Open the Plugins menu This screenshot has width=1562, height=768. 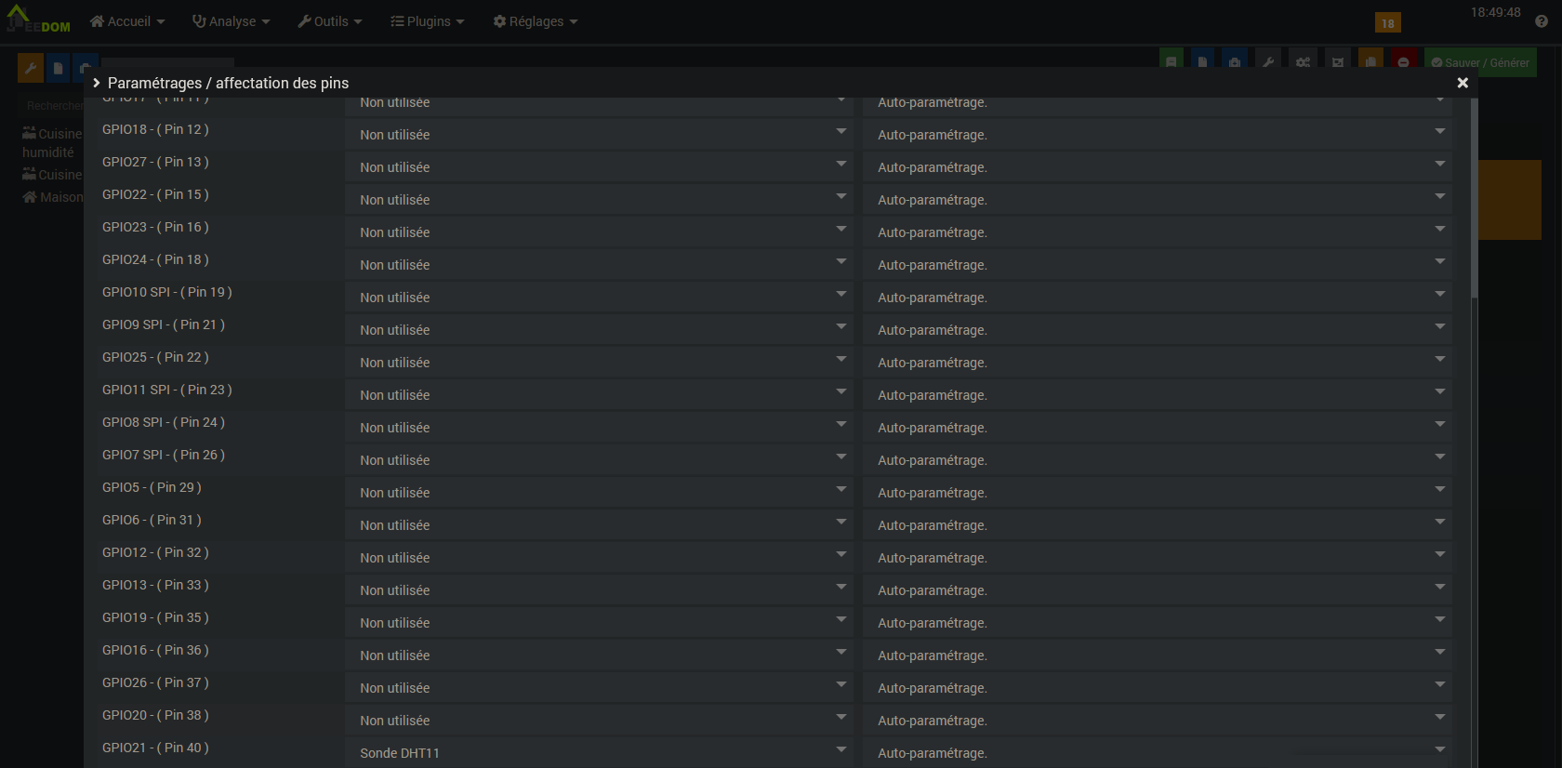(427, 21)
